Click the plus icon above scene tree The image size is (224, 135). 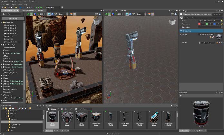[4, 14]
